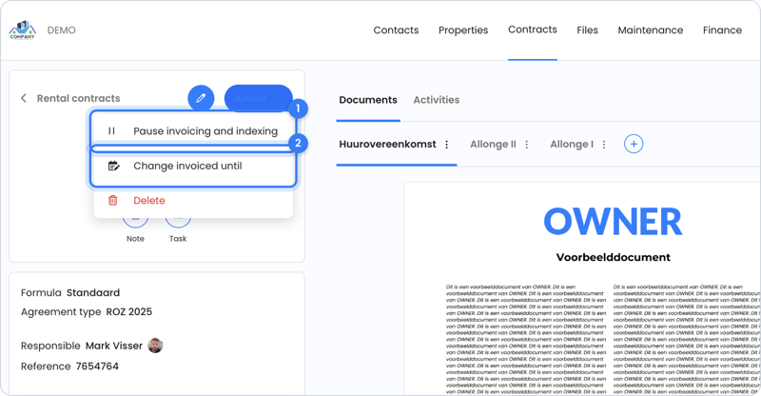Choose Delete from the actions menu
761x396 pixels.
point(193,200)
